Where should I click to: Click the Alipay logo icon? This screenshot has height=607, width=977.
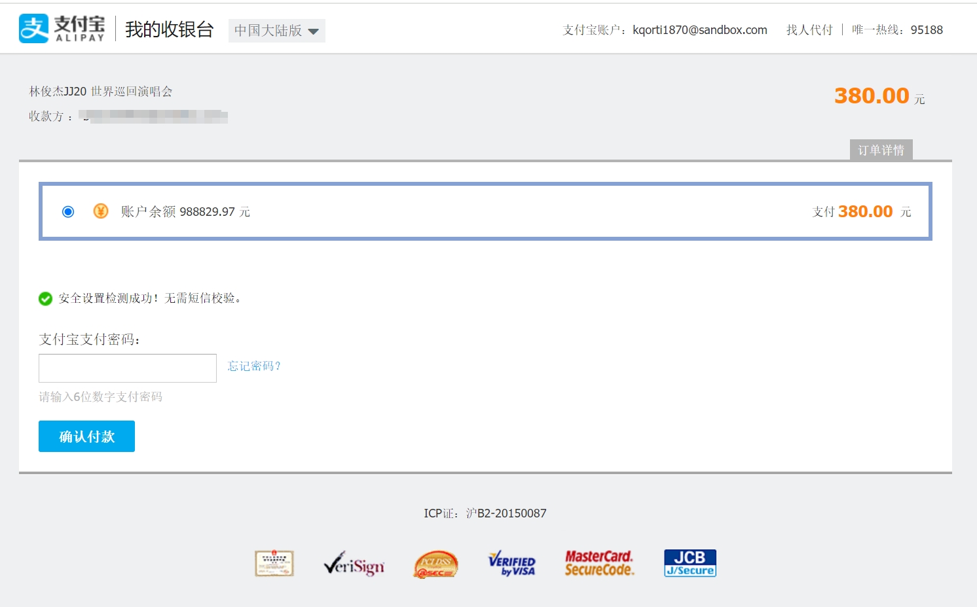pyautogui.click(x=34, y=29)
